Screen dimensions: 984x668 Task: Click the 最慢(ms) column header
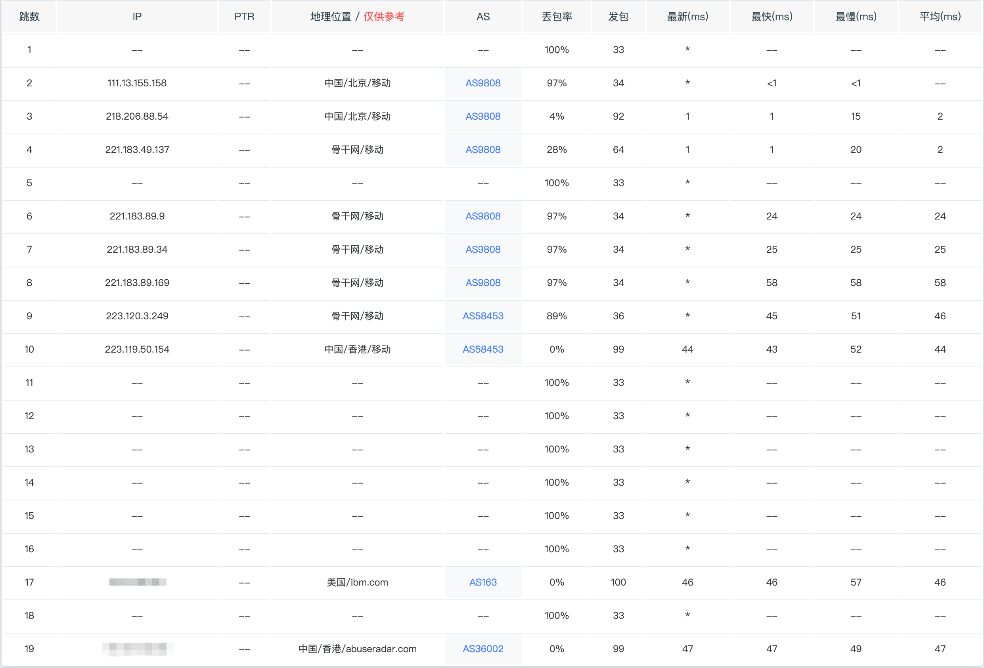[x=856, y=17]
